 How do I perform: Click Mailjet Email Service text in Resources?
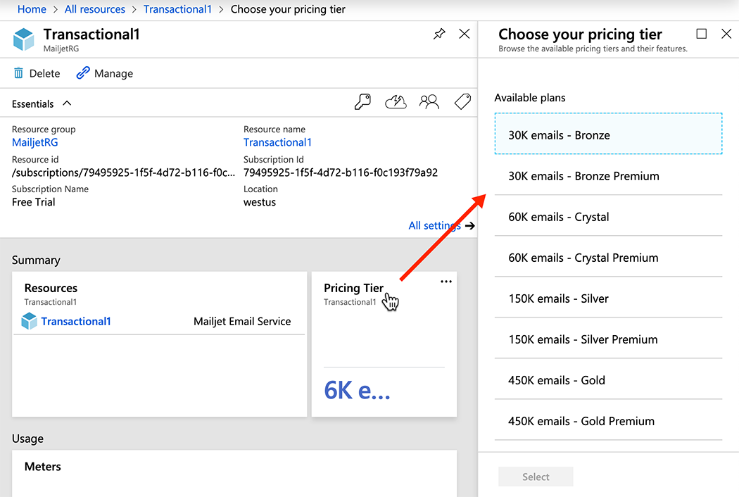pyautogui.click(x=242, y=321)
